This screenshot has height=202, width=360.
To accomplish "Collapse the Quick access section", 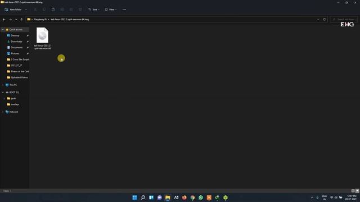I will tap(3, 30).
